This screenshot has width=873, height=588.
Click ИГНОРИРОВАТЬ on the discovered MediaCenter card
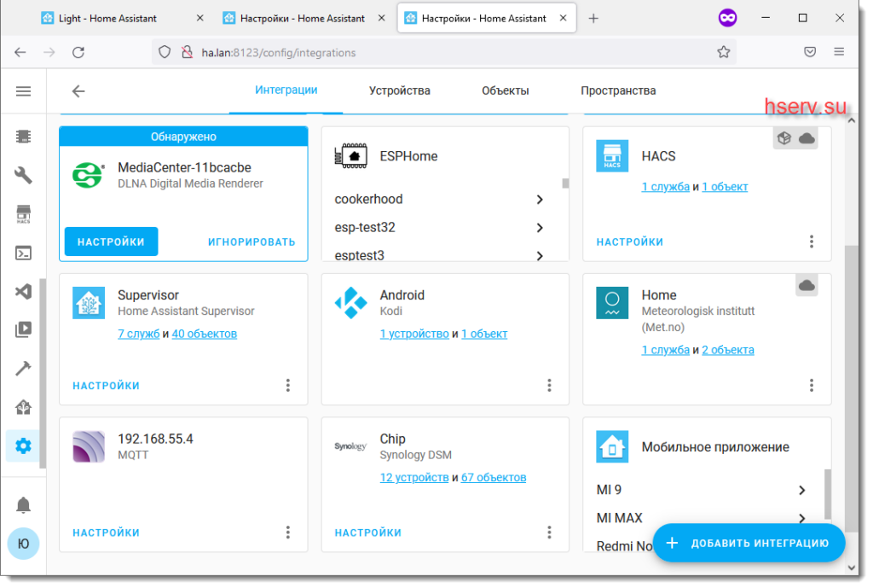[x=251, y=242]
